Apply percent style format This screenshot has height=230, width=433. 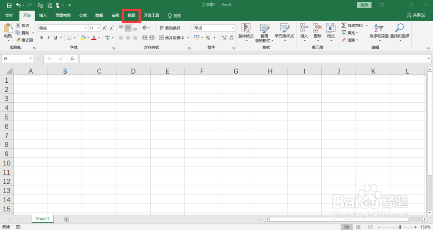tap(208, 38)
